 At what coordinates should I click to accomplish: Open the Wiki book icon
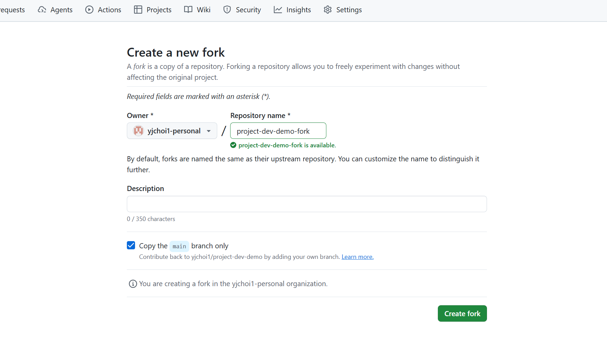188,10
